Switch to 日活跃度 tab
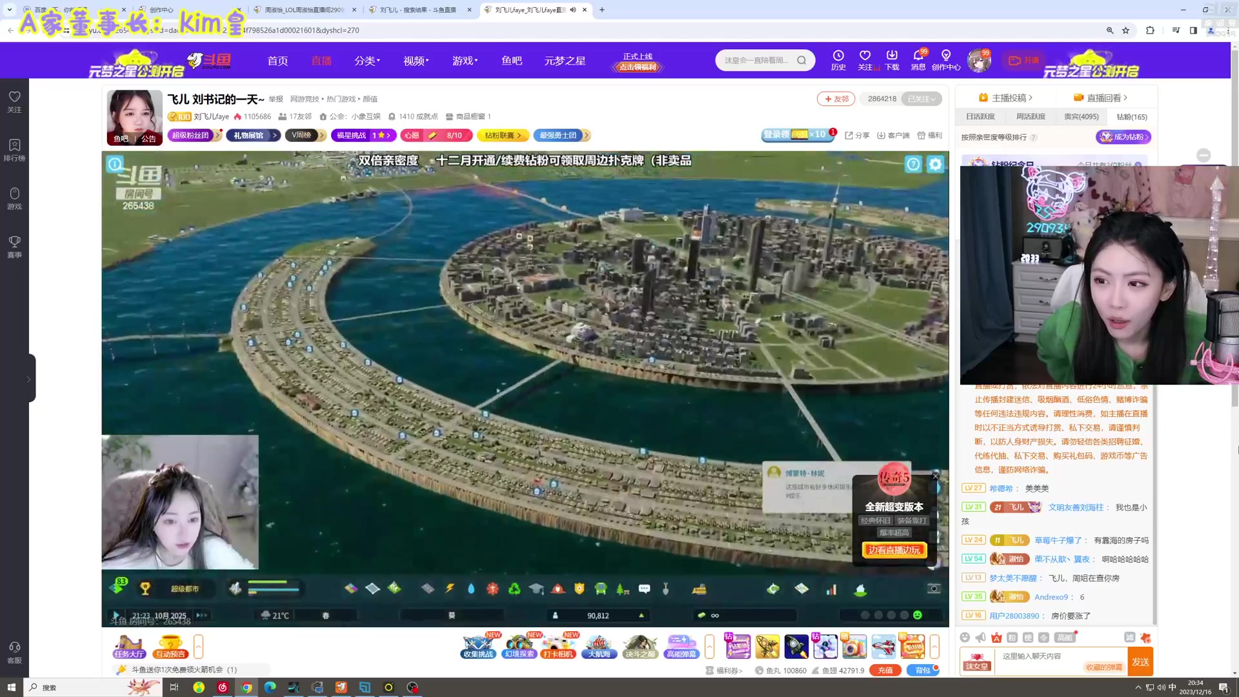This screenshot has width=1239, height=697. [x=980, y=117]
